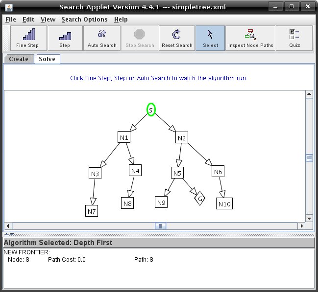Click the Reset Search icon
This screenshot has width=318, height=292.
tap(177, 38)
